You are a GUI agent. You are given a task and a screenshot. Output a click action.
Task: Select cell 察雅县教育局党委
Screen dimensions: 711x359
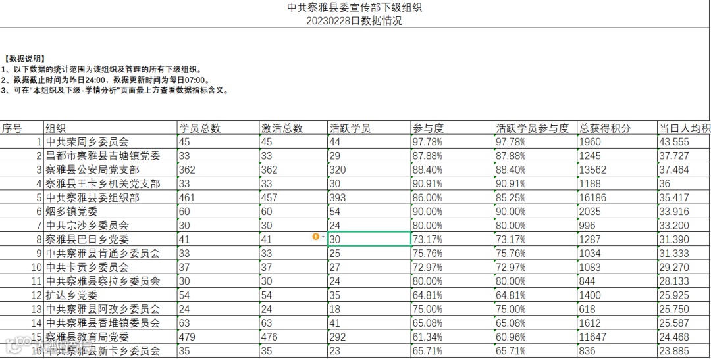pos(110,337)
